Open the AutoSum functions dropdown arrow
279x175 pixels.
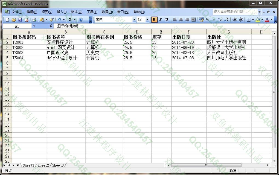coord(75,20)
